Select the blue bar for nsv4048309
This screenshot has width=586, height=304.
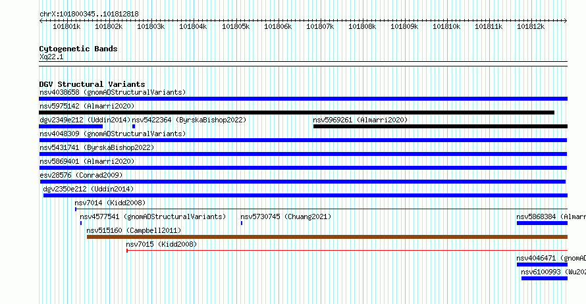(x=303, y=140)
